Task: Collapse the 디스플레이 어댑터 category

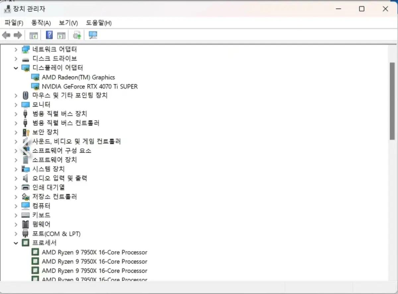Action: click(x=16, y=68)
